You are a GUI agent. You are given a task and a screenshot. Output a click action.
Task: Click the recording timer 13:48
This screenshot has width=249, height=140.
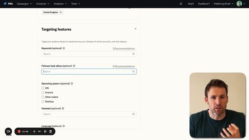point(25,131)
